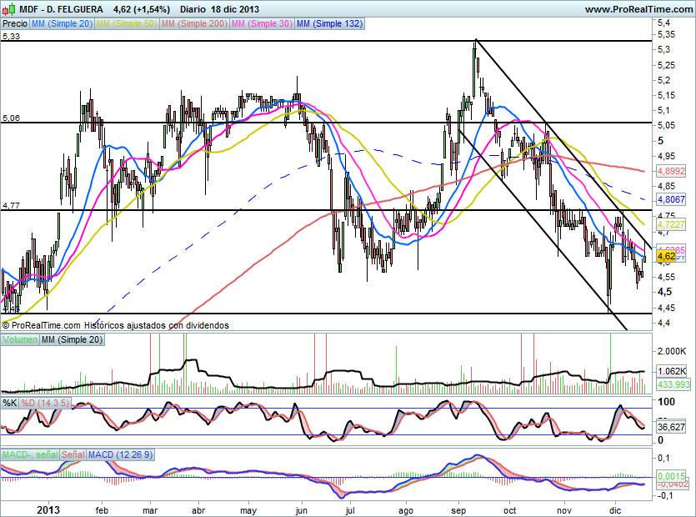Screen dimensions: 696x517
Task: Click the 5,4 price axis label
Action: click(664, 23)
